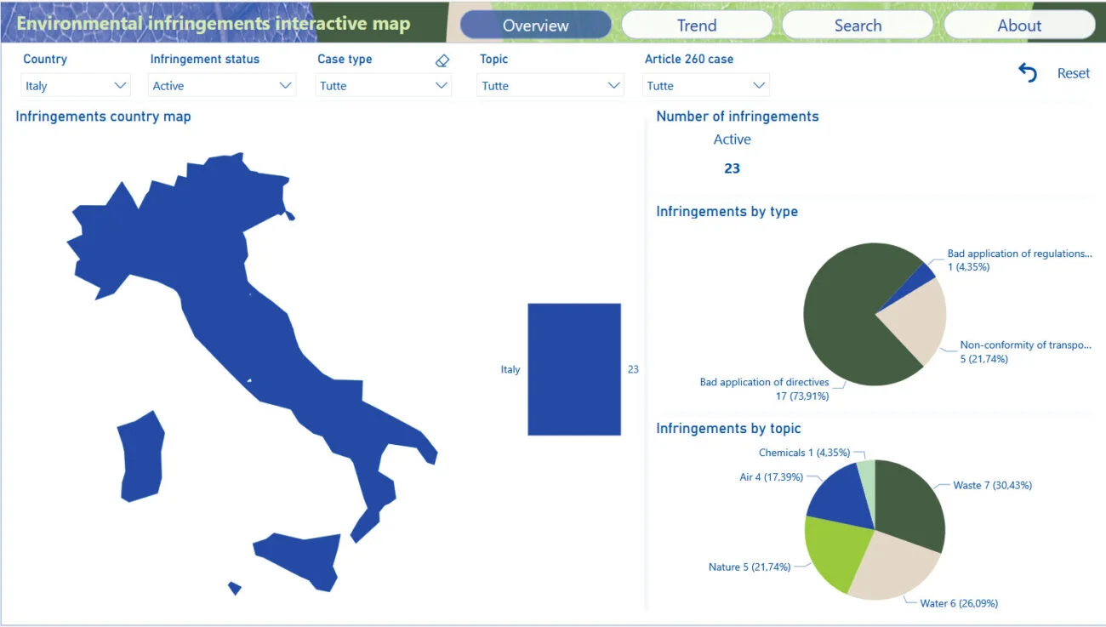The image size is (1106, 627).
Task: Switch to the Trend tab
Action: click(697, 25)
